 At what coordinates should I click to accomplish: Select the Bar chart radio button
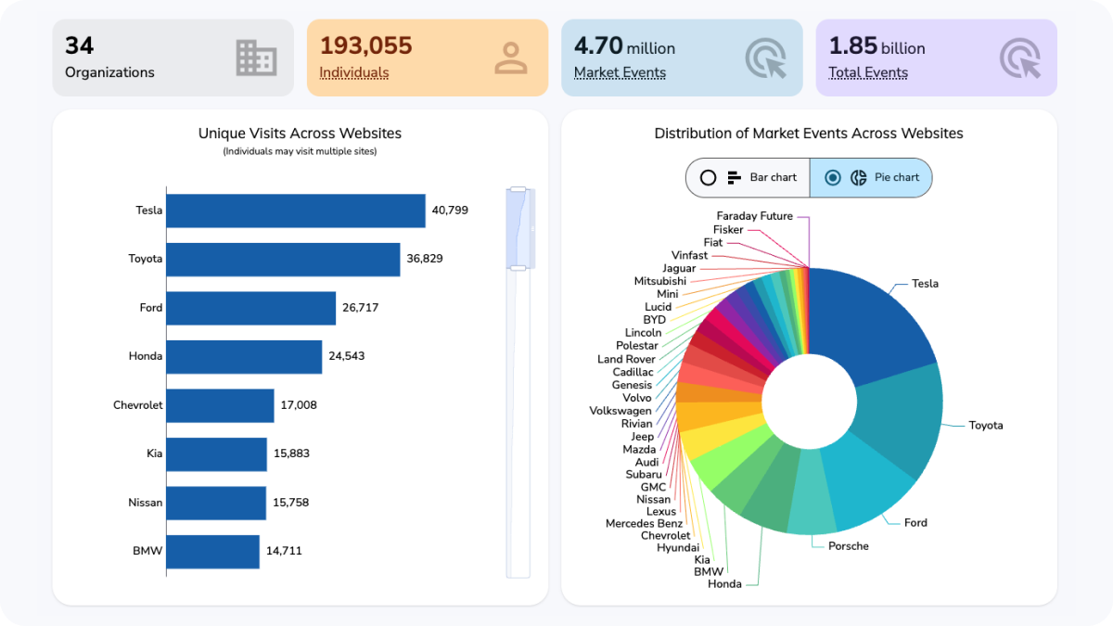click(709, 177)
